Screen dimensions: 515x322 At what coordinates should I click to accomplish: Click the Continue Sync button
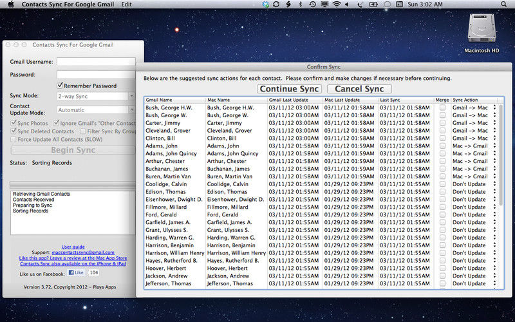[x=289, y=89]
